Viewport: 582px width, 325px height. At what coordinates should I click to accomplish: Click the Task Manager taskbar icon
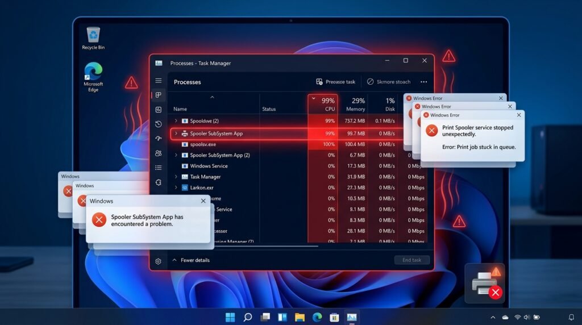351,317
